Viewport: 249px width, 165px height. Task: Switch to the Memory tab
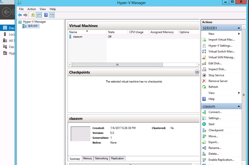coord(87,158)
